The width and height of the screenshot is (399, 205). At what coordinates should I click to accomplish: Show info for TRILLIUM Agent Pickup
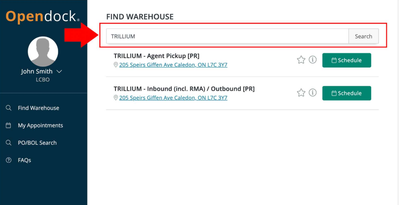(312, 60)
